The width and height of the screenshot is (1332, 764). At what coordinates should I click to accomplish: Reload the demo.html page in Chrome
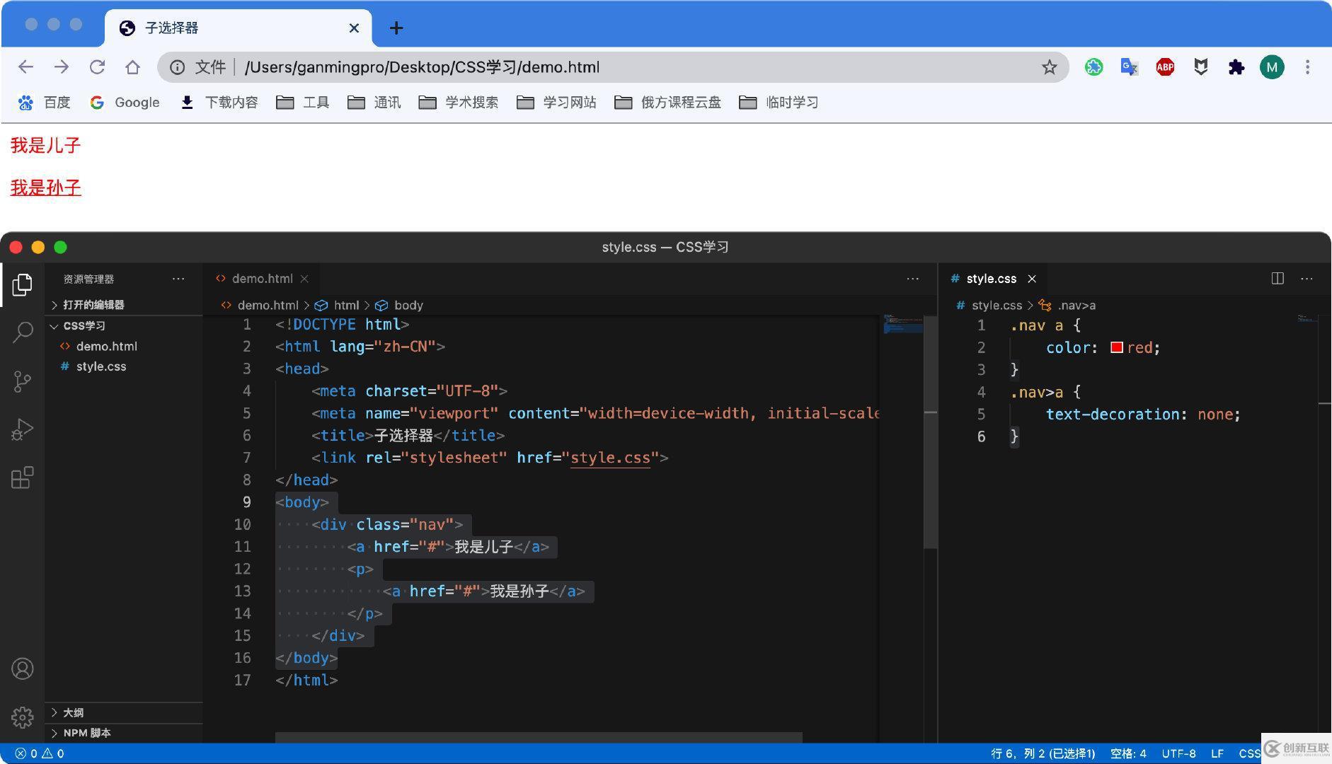[97, 67]
